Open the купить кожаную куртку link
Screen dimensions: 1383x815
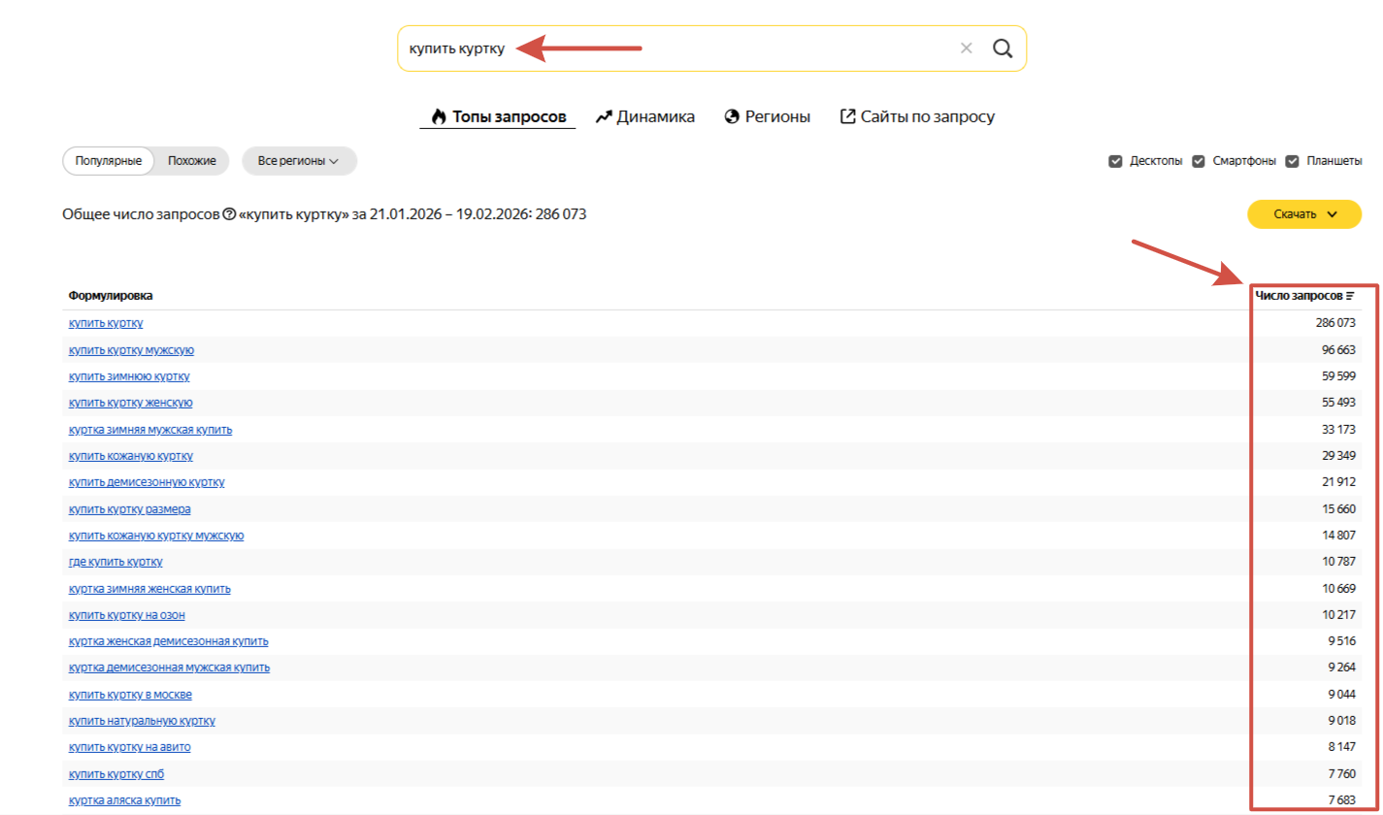[130, 456]
